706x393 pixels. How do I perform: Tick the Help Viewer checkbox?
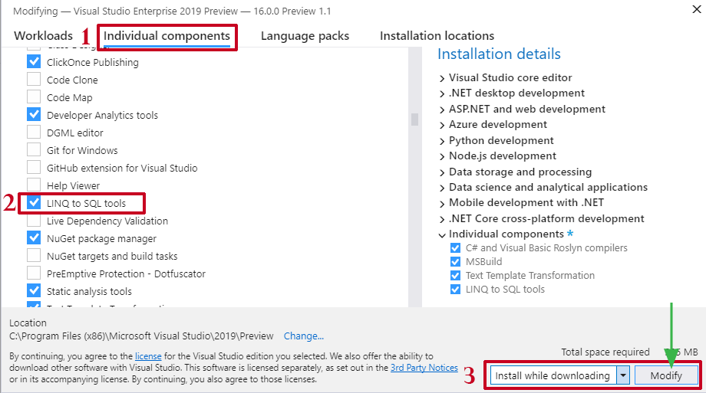point(34,185)
